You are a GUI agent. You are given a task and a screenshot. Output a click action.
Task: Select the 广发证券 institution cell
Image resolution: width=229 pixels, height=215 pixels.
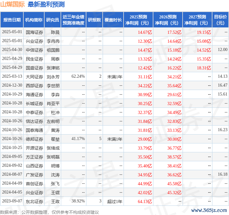click(34, 175)
